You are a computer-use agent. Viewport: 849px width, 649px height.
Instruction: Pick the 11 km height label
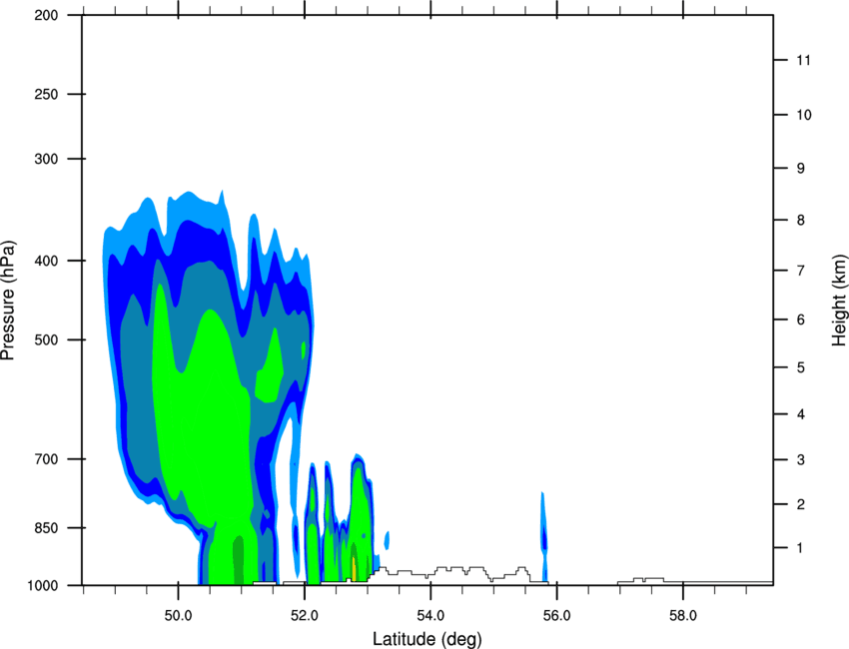[804, 60]
